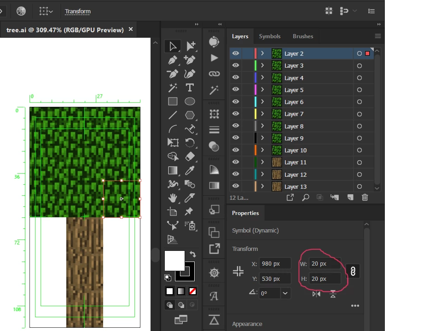The image size is (441, 331).
Task: Click the Transform reference point locator
Action: click(238, 271)
